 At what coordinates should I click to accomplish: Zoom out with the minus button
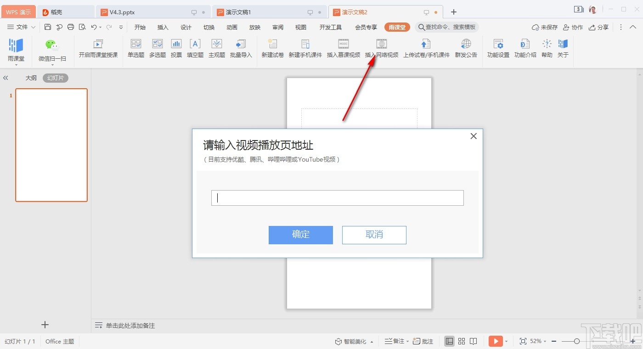[x=554, y=341]
